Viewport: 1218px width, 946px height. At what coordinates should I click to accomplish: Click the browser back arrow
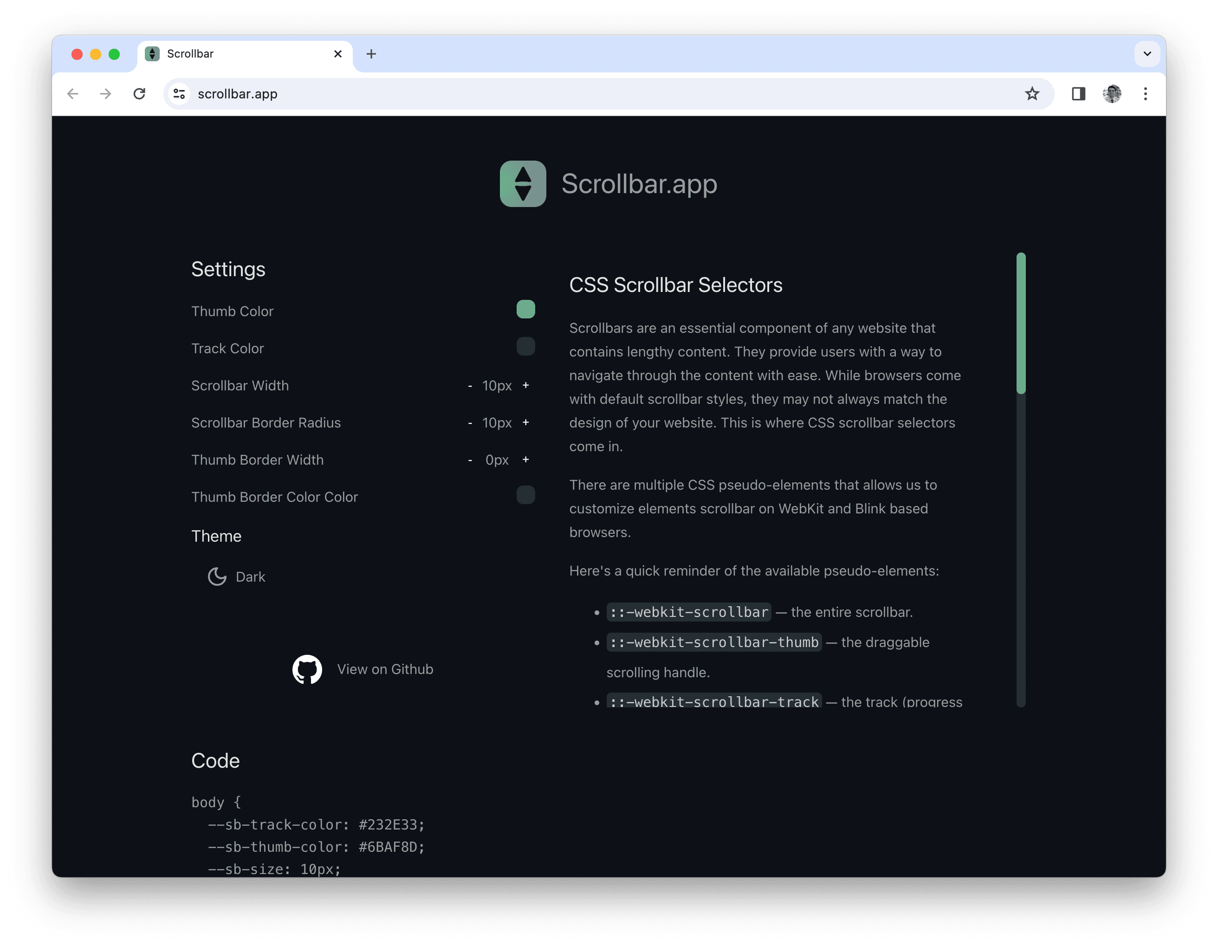73,94
